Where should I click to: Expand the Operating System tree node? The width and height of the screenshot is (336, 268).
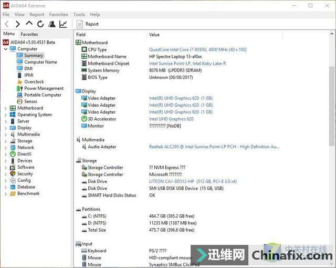[x=6, y=115]
